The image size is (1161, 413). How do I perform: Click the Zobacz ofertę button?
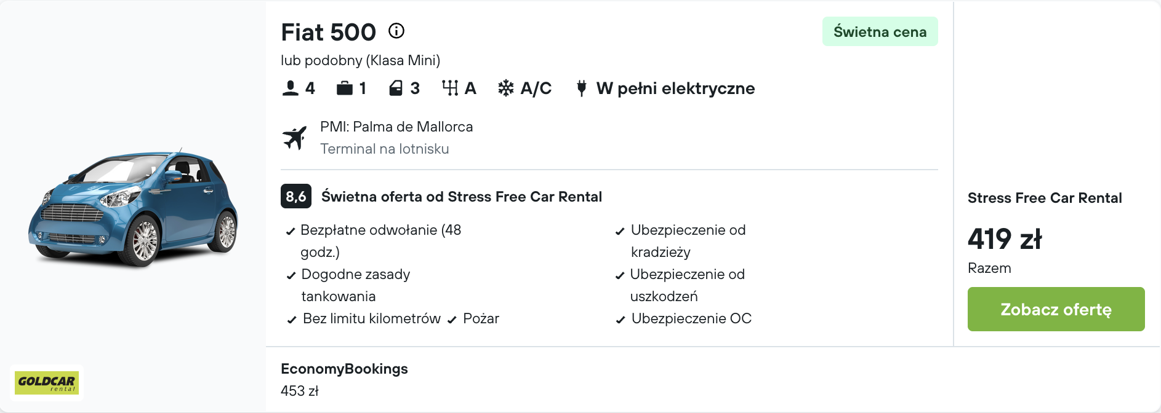[x=1056, y=309]
